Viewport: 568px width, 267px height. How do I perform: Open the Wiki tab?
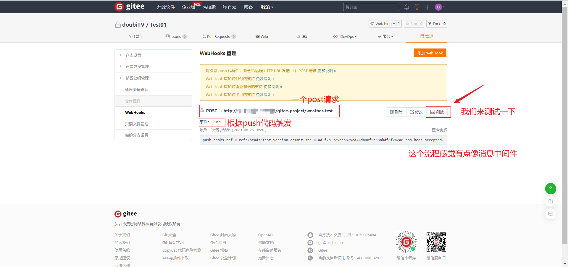click(x=262, y=36)
